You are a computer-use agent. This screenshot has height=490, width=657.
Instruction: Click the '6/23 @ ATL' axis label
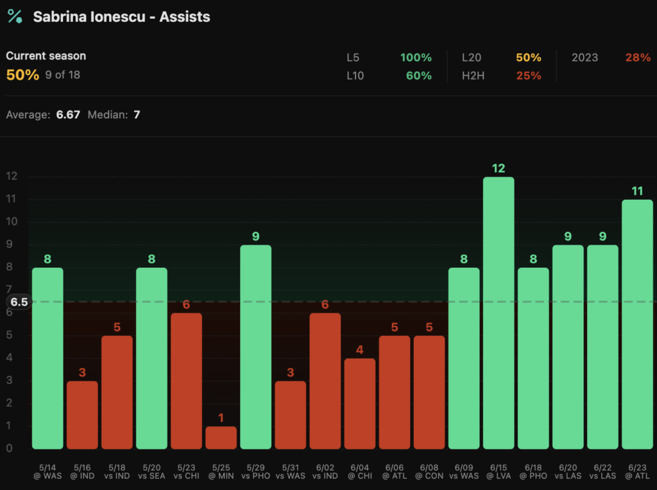point(637,471)
